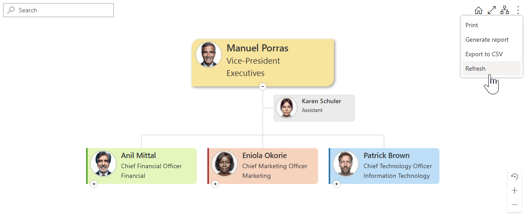Expand Patrick Brown's team

point(337,184)
